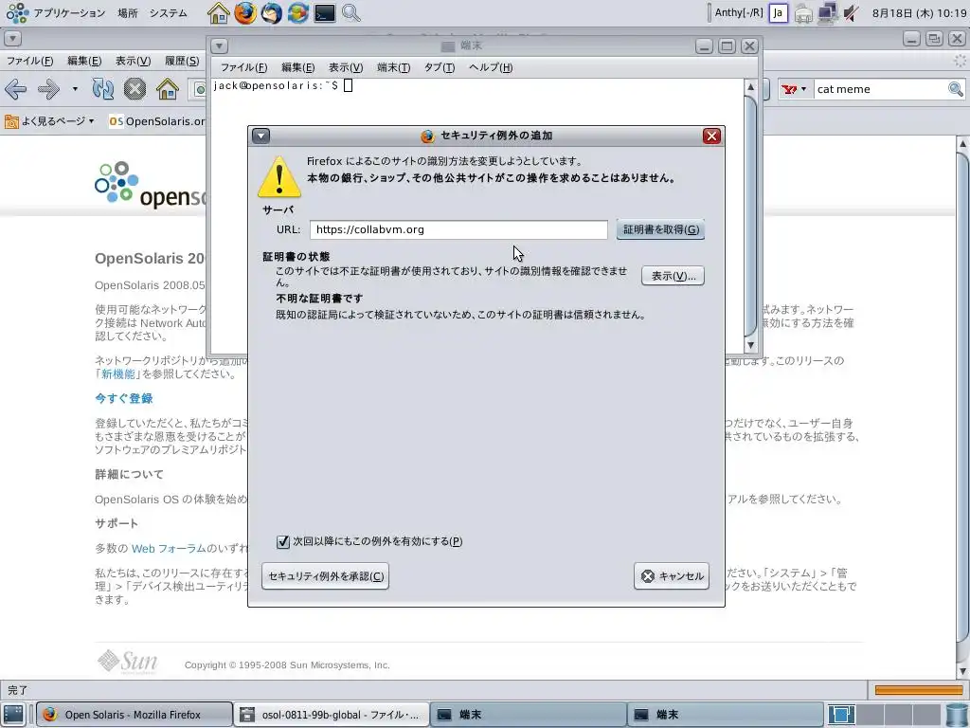The width and height of the screenshot is (970, 728).
Task: Open the home folder launcher in top panel
Action: [218, 13]
